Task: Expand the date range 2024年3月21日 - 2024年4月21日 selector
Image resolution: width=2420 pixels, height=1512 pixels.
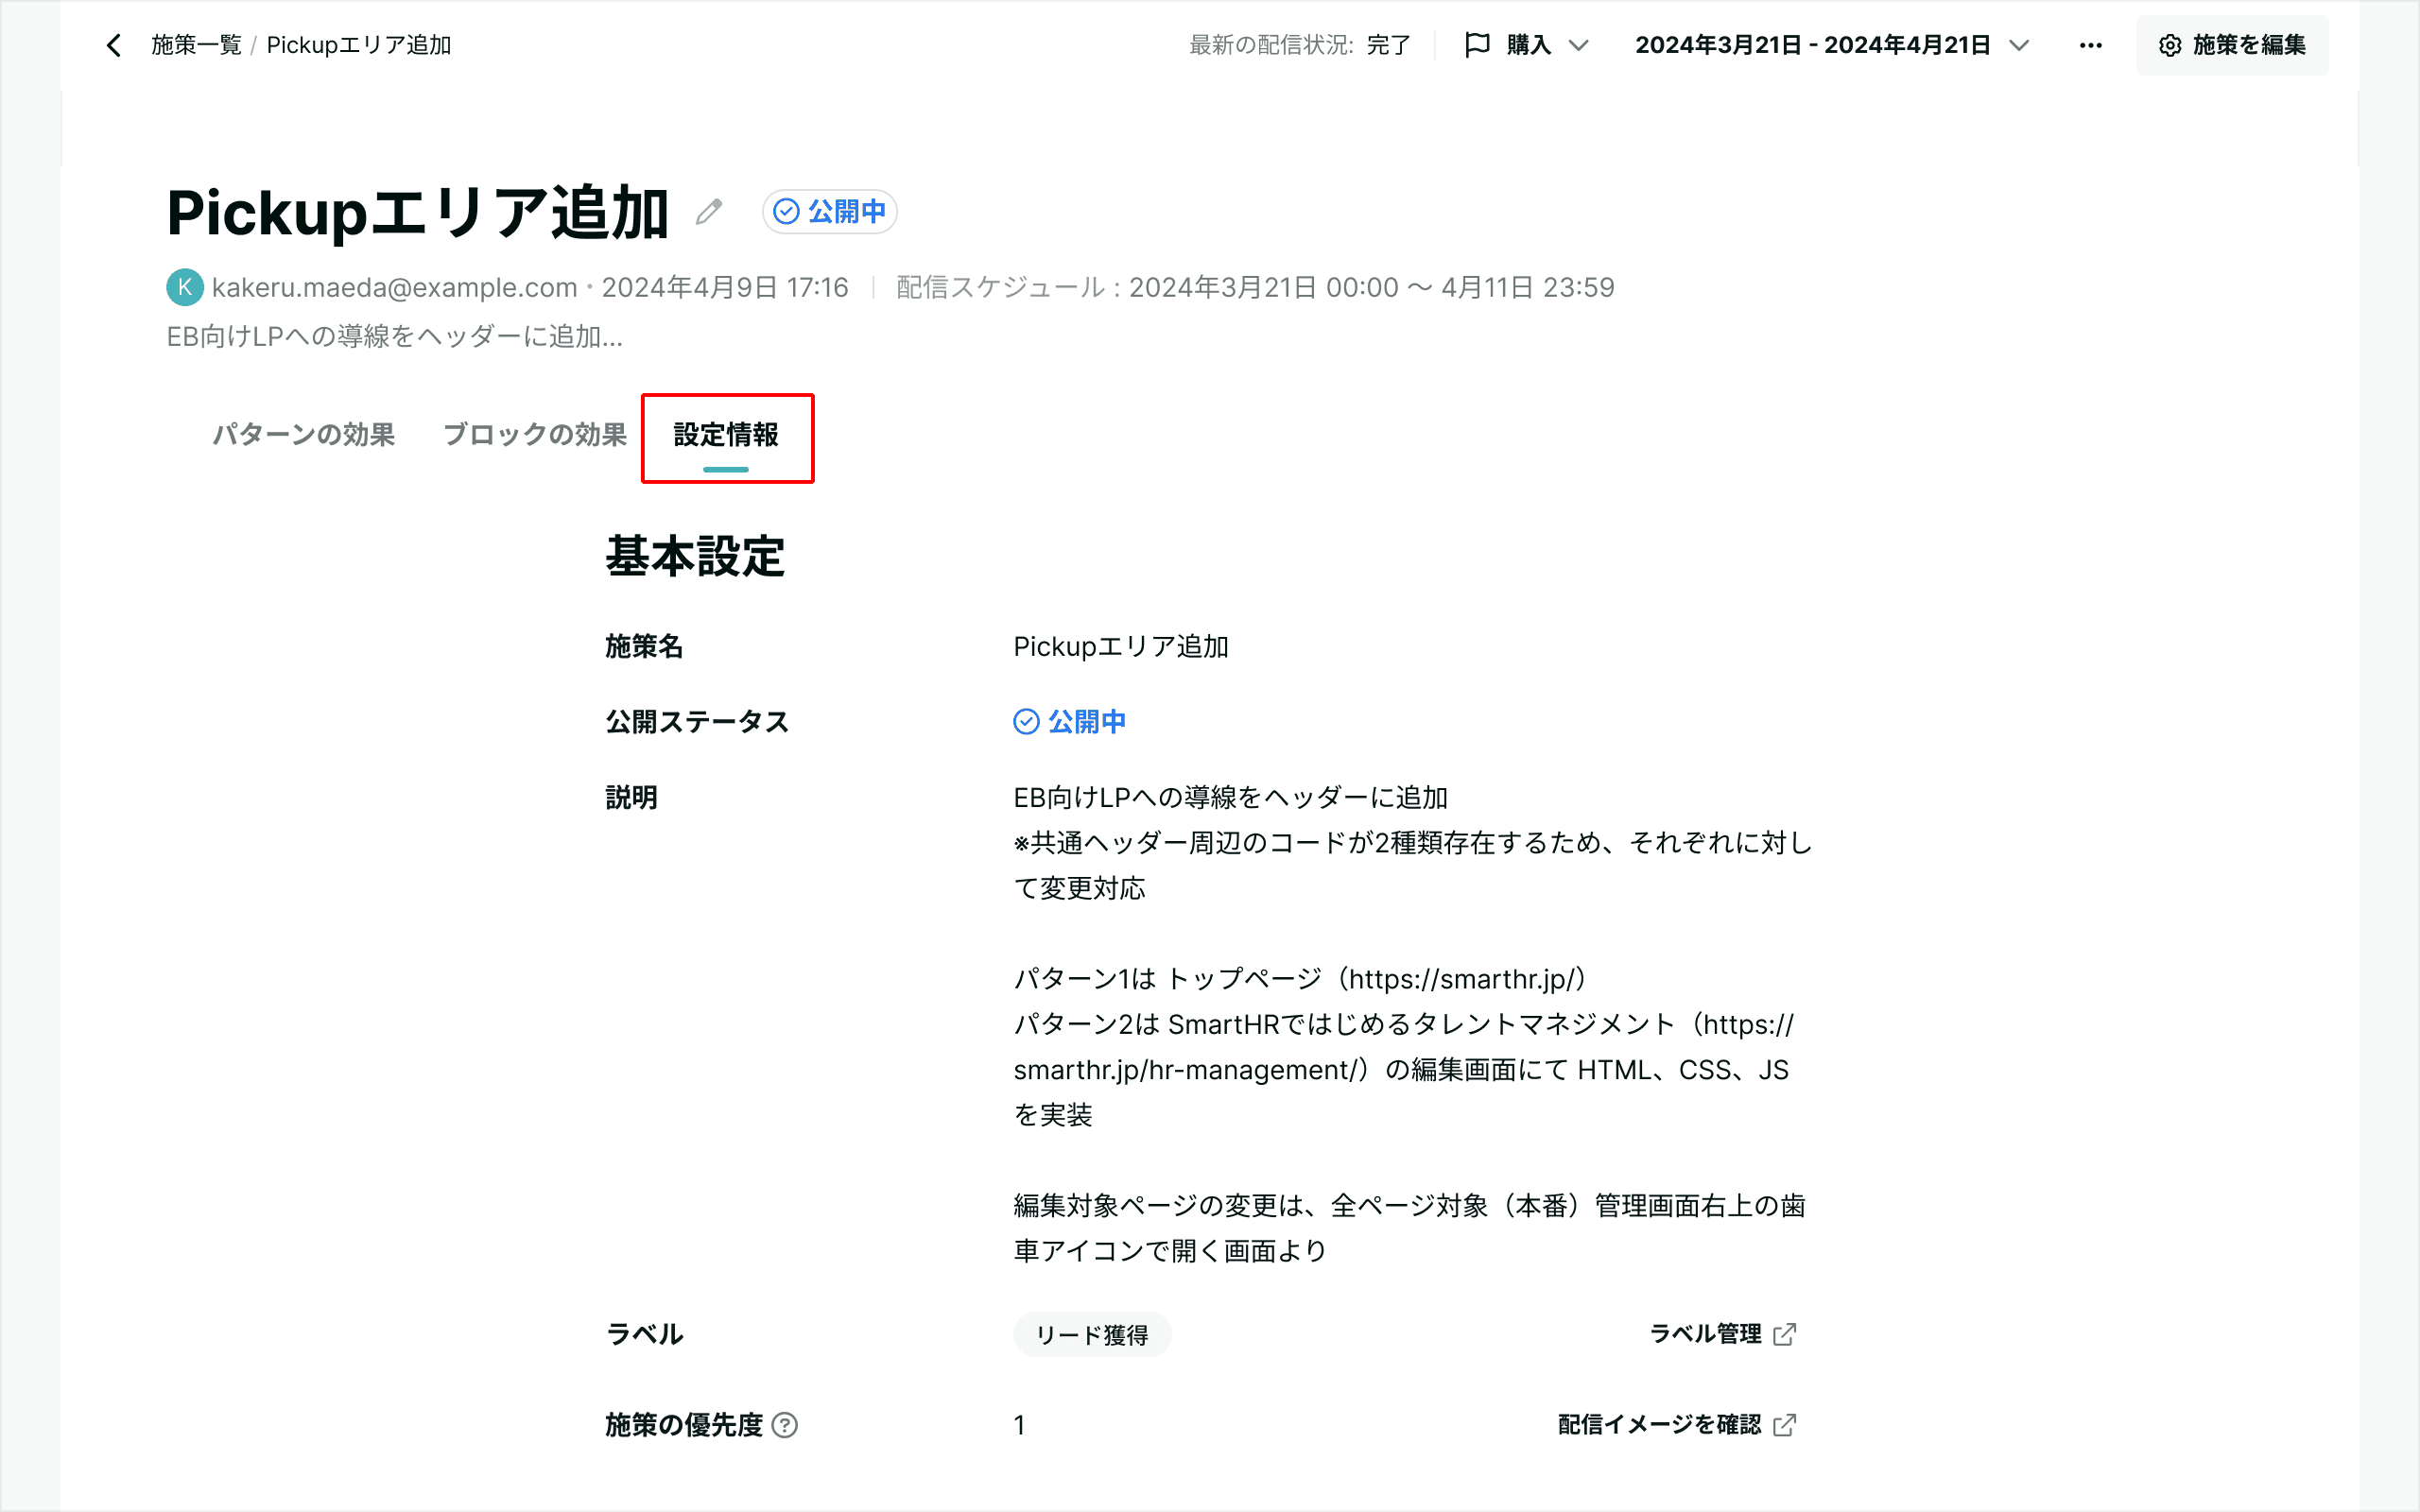Action: 1831,45
